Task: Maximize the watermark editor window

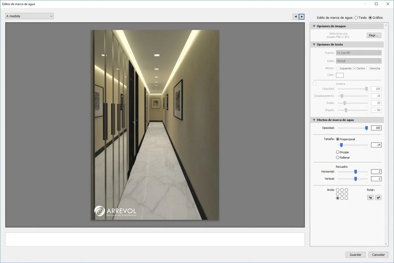Action: [x=376, y=4]
